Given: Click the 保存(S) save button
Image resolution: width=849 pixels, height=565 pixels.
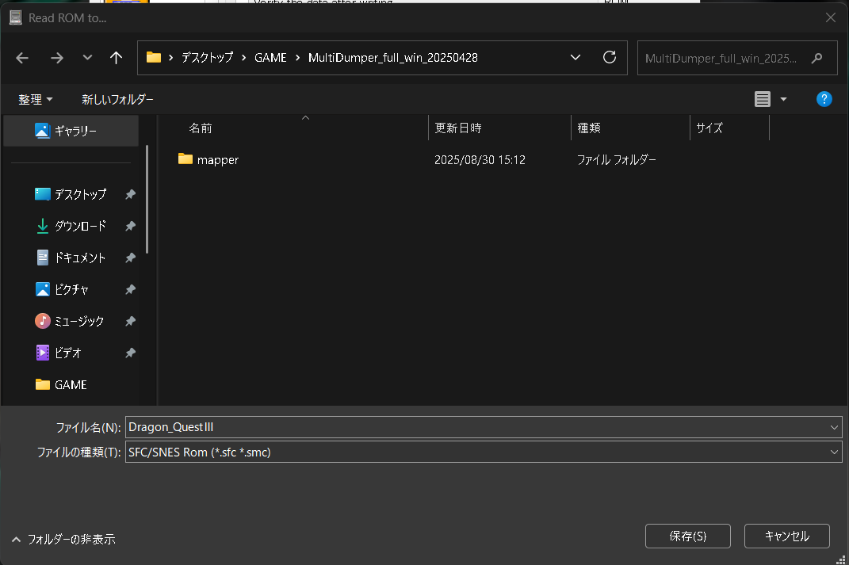Looking at the screenshot, I should click(x=687, y=536).
